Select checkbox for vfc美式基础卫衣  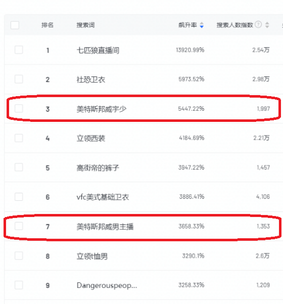(x=19, y=197)
